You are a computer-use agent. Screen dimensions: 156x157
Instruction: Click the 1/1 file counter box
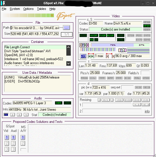click(67, 34)
